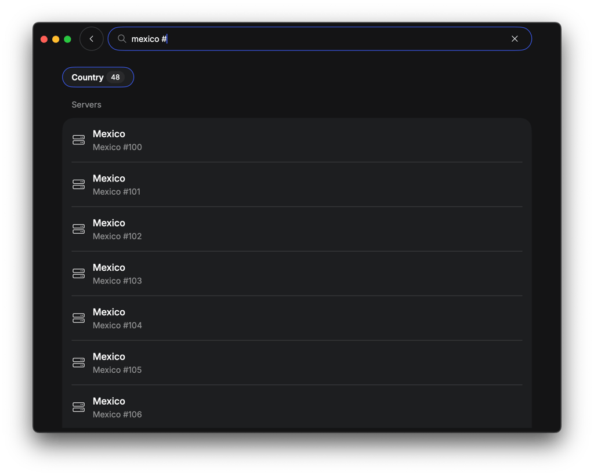Click the Servers section heading
Screen dimensions: 594x476
86,104
